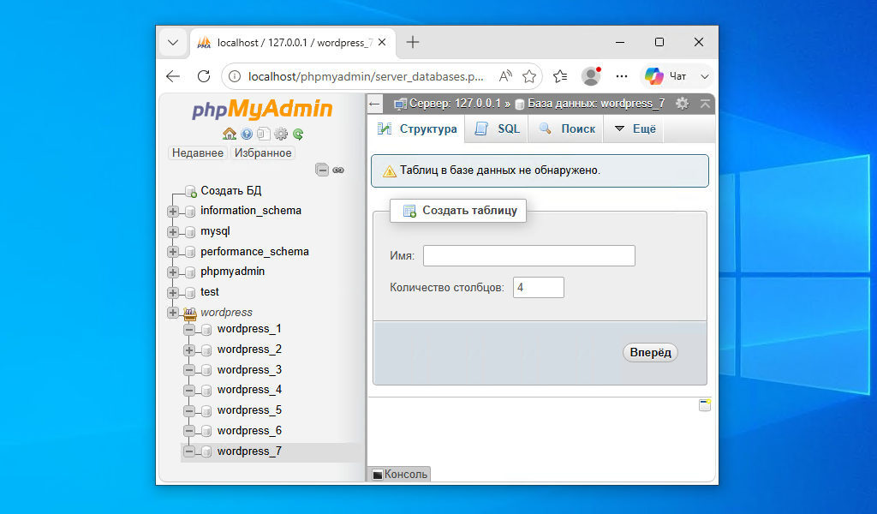This screenshot has width=877, height=514.
Task: Open the MySQL documentation pages icon
Action: click(x=264, y=134)
